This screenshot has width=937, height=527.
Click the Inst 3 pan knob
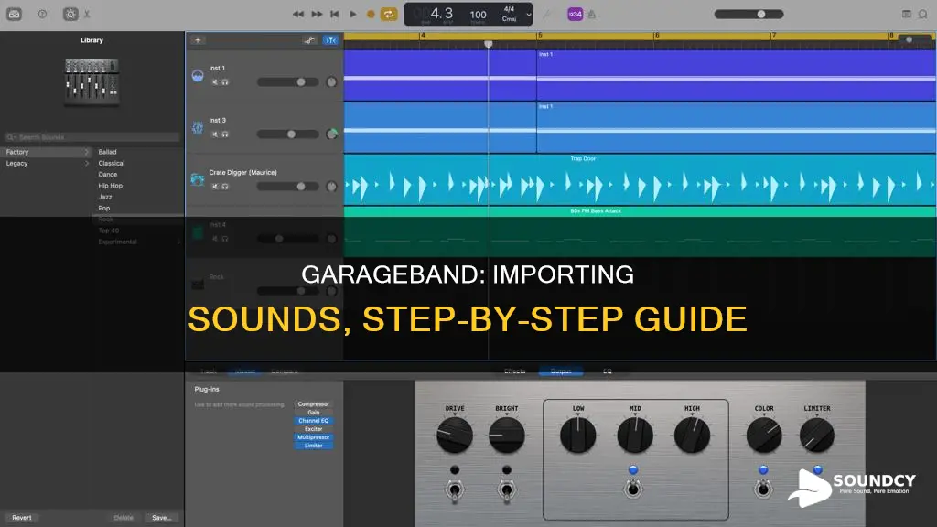331,134
